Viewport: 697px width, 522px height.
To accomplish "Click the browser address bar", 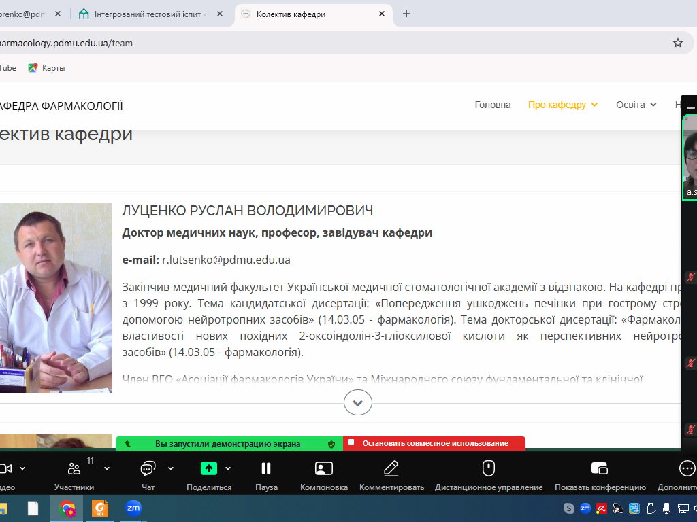I will pos(272,42).
